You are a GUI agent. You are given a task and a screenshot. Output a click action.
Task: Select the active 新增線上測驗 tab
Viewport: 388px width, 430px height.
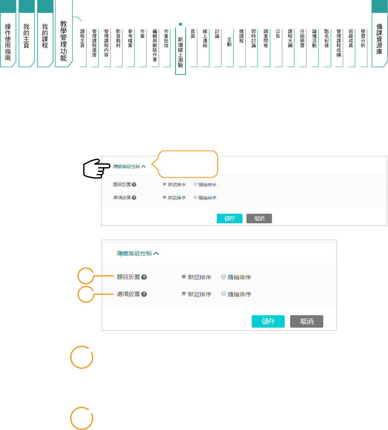tap(181, 51)
